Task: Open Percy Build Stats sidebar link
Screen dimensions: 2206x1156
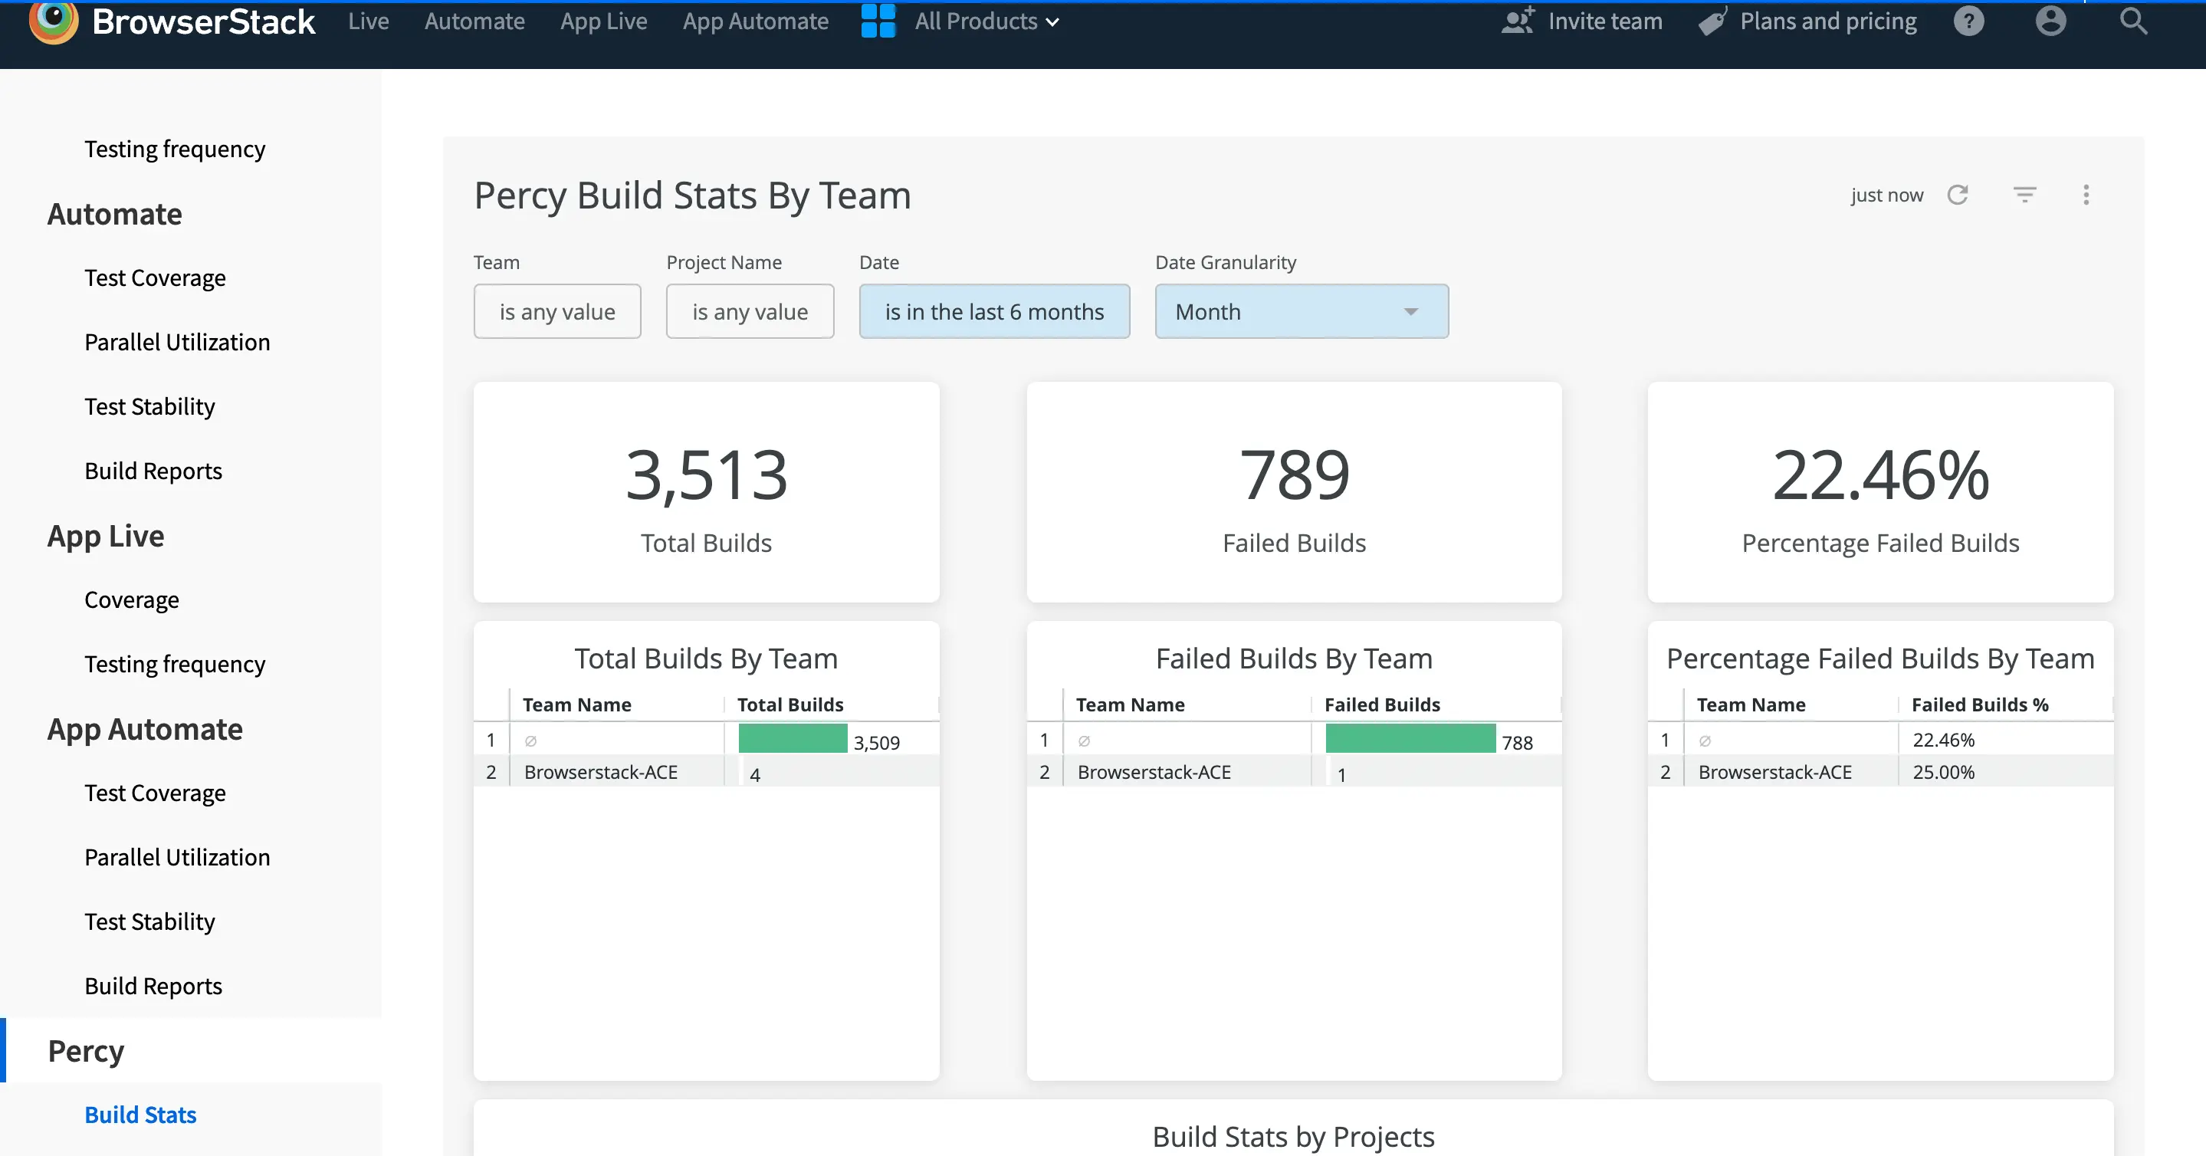Action: tap(140, 1115)
